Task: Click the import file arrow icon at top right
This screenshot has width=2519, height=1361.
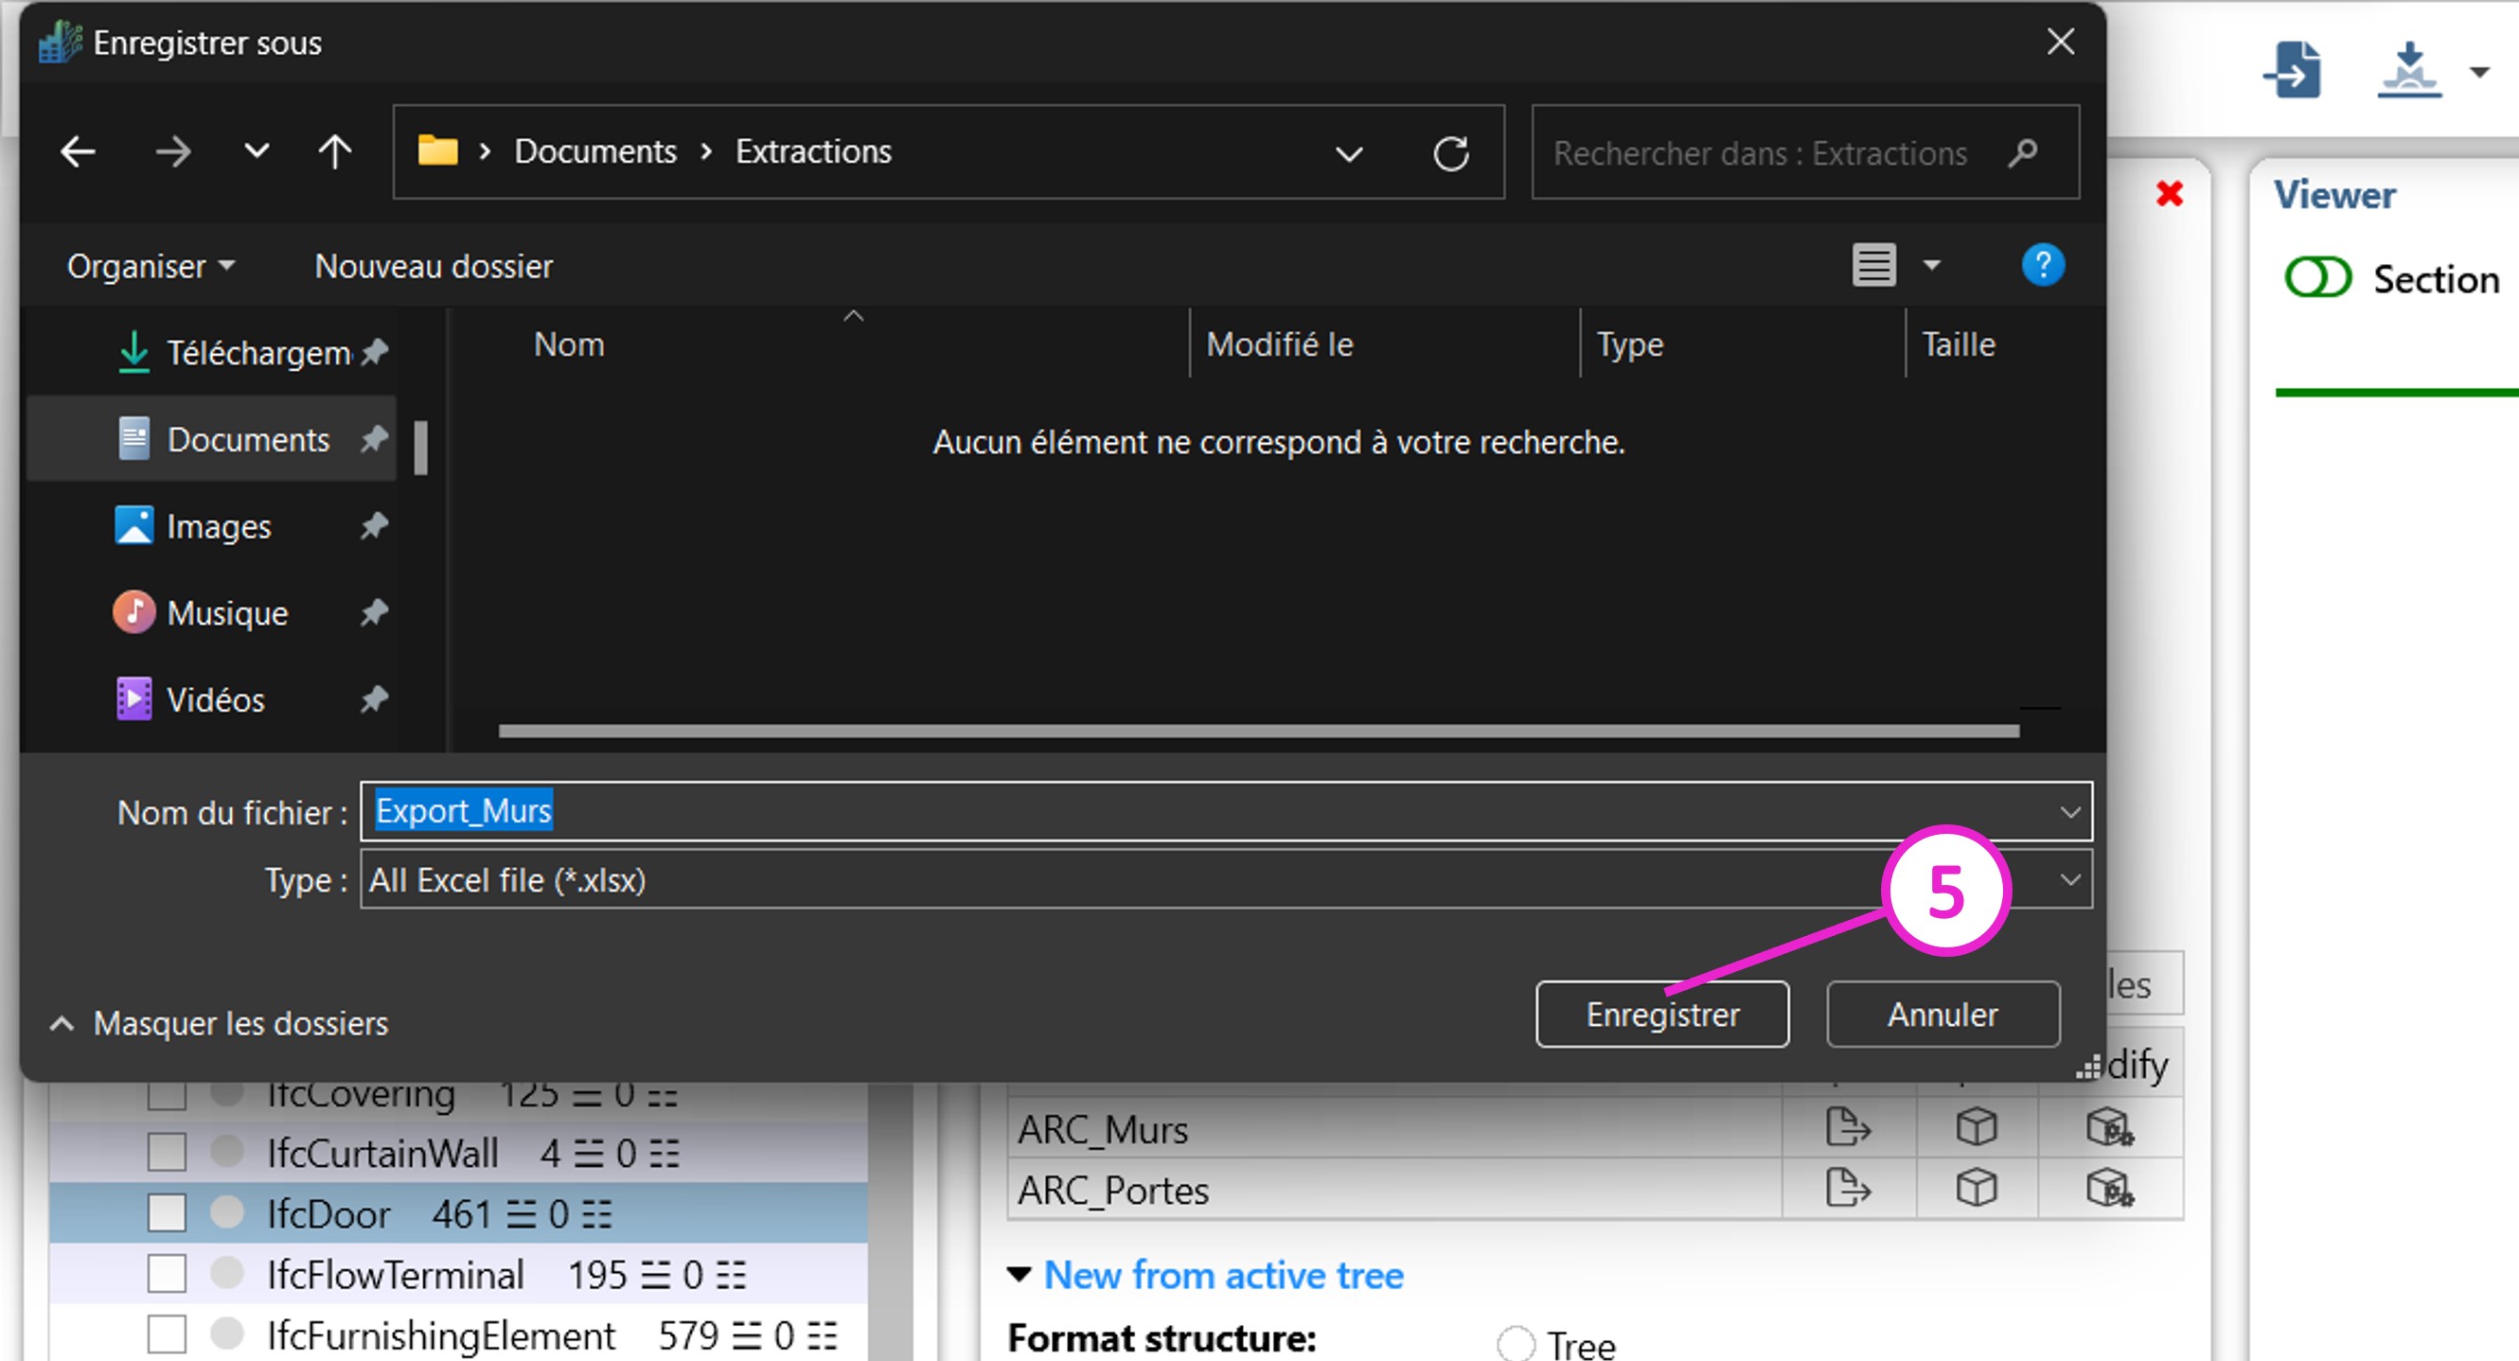Action: click(2293, 70)
